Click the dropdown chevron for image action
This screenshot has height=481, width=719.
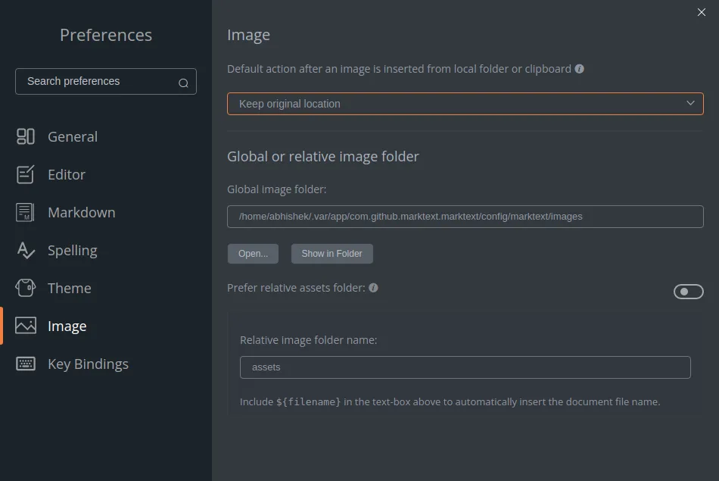click(x=689, y=104)
